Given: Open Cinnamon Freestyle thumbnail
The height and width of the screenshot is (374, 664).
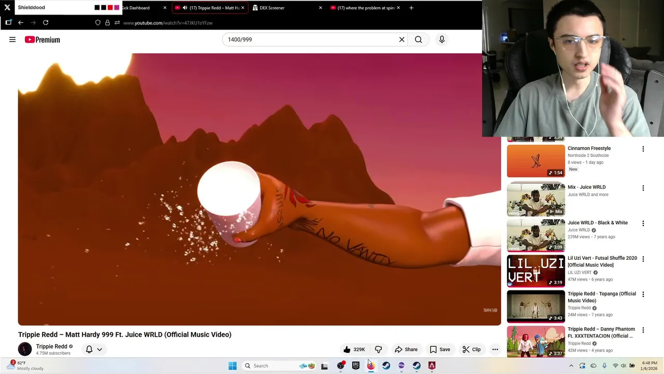Looking at the screenshot, I should point(536,161).
